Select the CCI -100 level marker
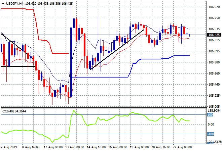The image size is (222, 151). 211,134
